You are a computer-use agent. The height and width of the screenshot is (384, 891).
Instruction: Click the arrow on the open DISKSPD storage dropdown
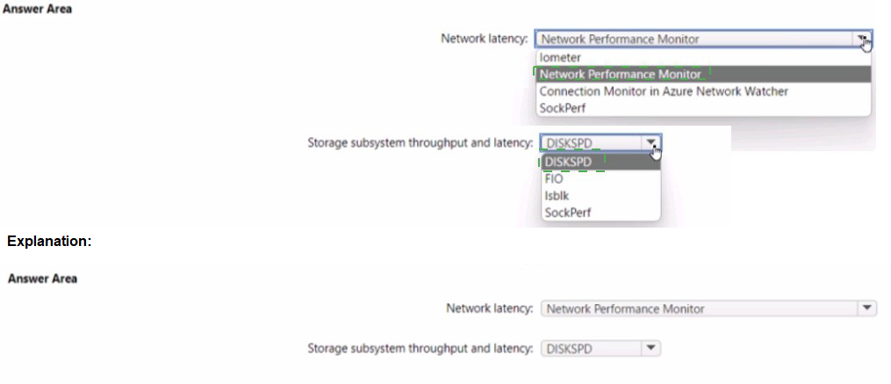pos(650,143)
